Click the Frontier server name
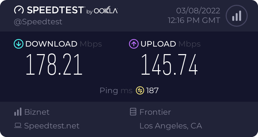The width and height of the screenshot is (258, 137). click(155, 112)
